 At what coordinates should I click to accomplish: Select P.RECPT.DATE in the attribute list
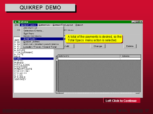coord(23,69)
